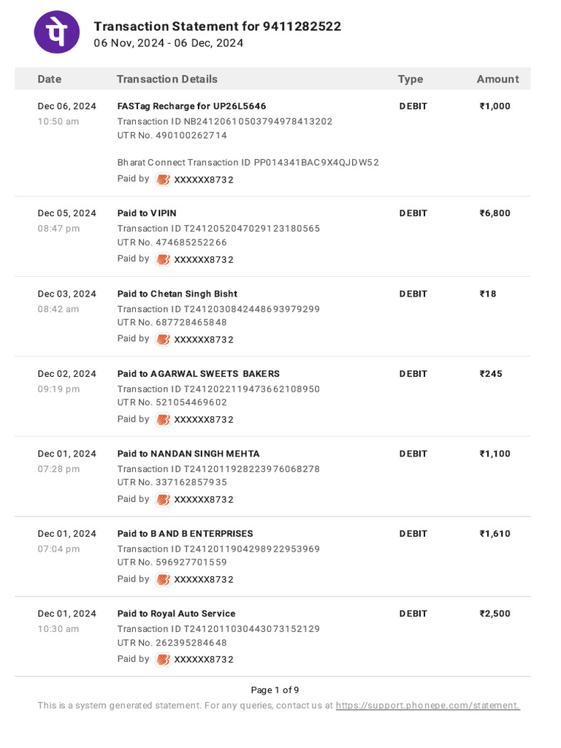Click the Paid to Royal Auto Service title
This screenshot has height=748, width=561.
[177, 614]
